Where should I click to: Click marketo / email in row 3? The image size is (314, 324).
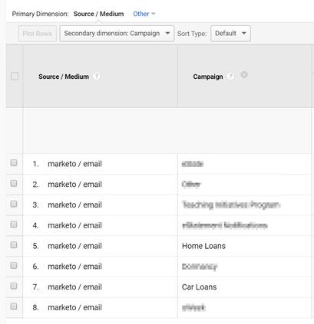pyautogui.click(x=74, y=205)
